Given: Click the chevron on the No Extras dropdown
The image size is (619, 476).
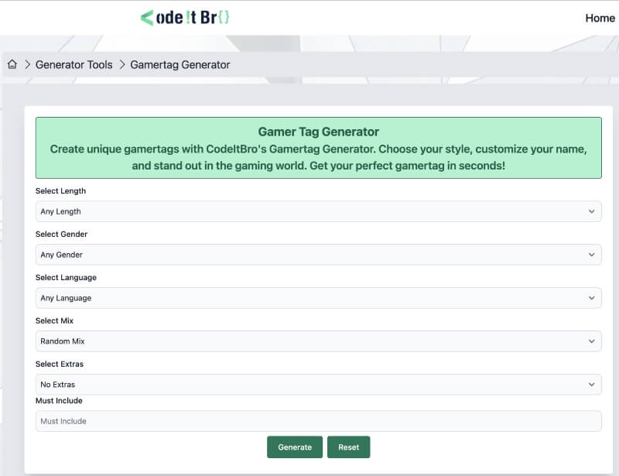Looking at the screenshot, I should point(591,385).
